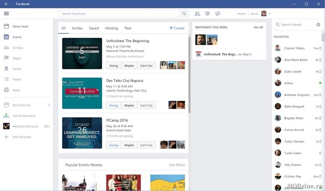
Task: Switch to the Past tab
Action: [x=128, y=28]
